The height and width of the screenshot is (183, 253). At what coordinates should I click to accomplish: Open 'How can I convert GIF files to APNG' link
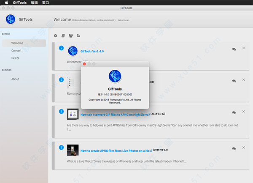coord(115,115)
